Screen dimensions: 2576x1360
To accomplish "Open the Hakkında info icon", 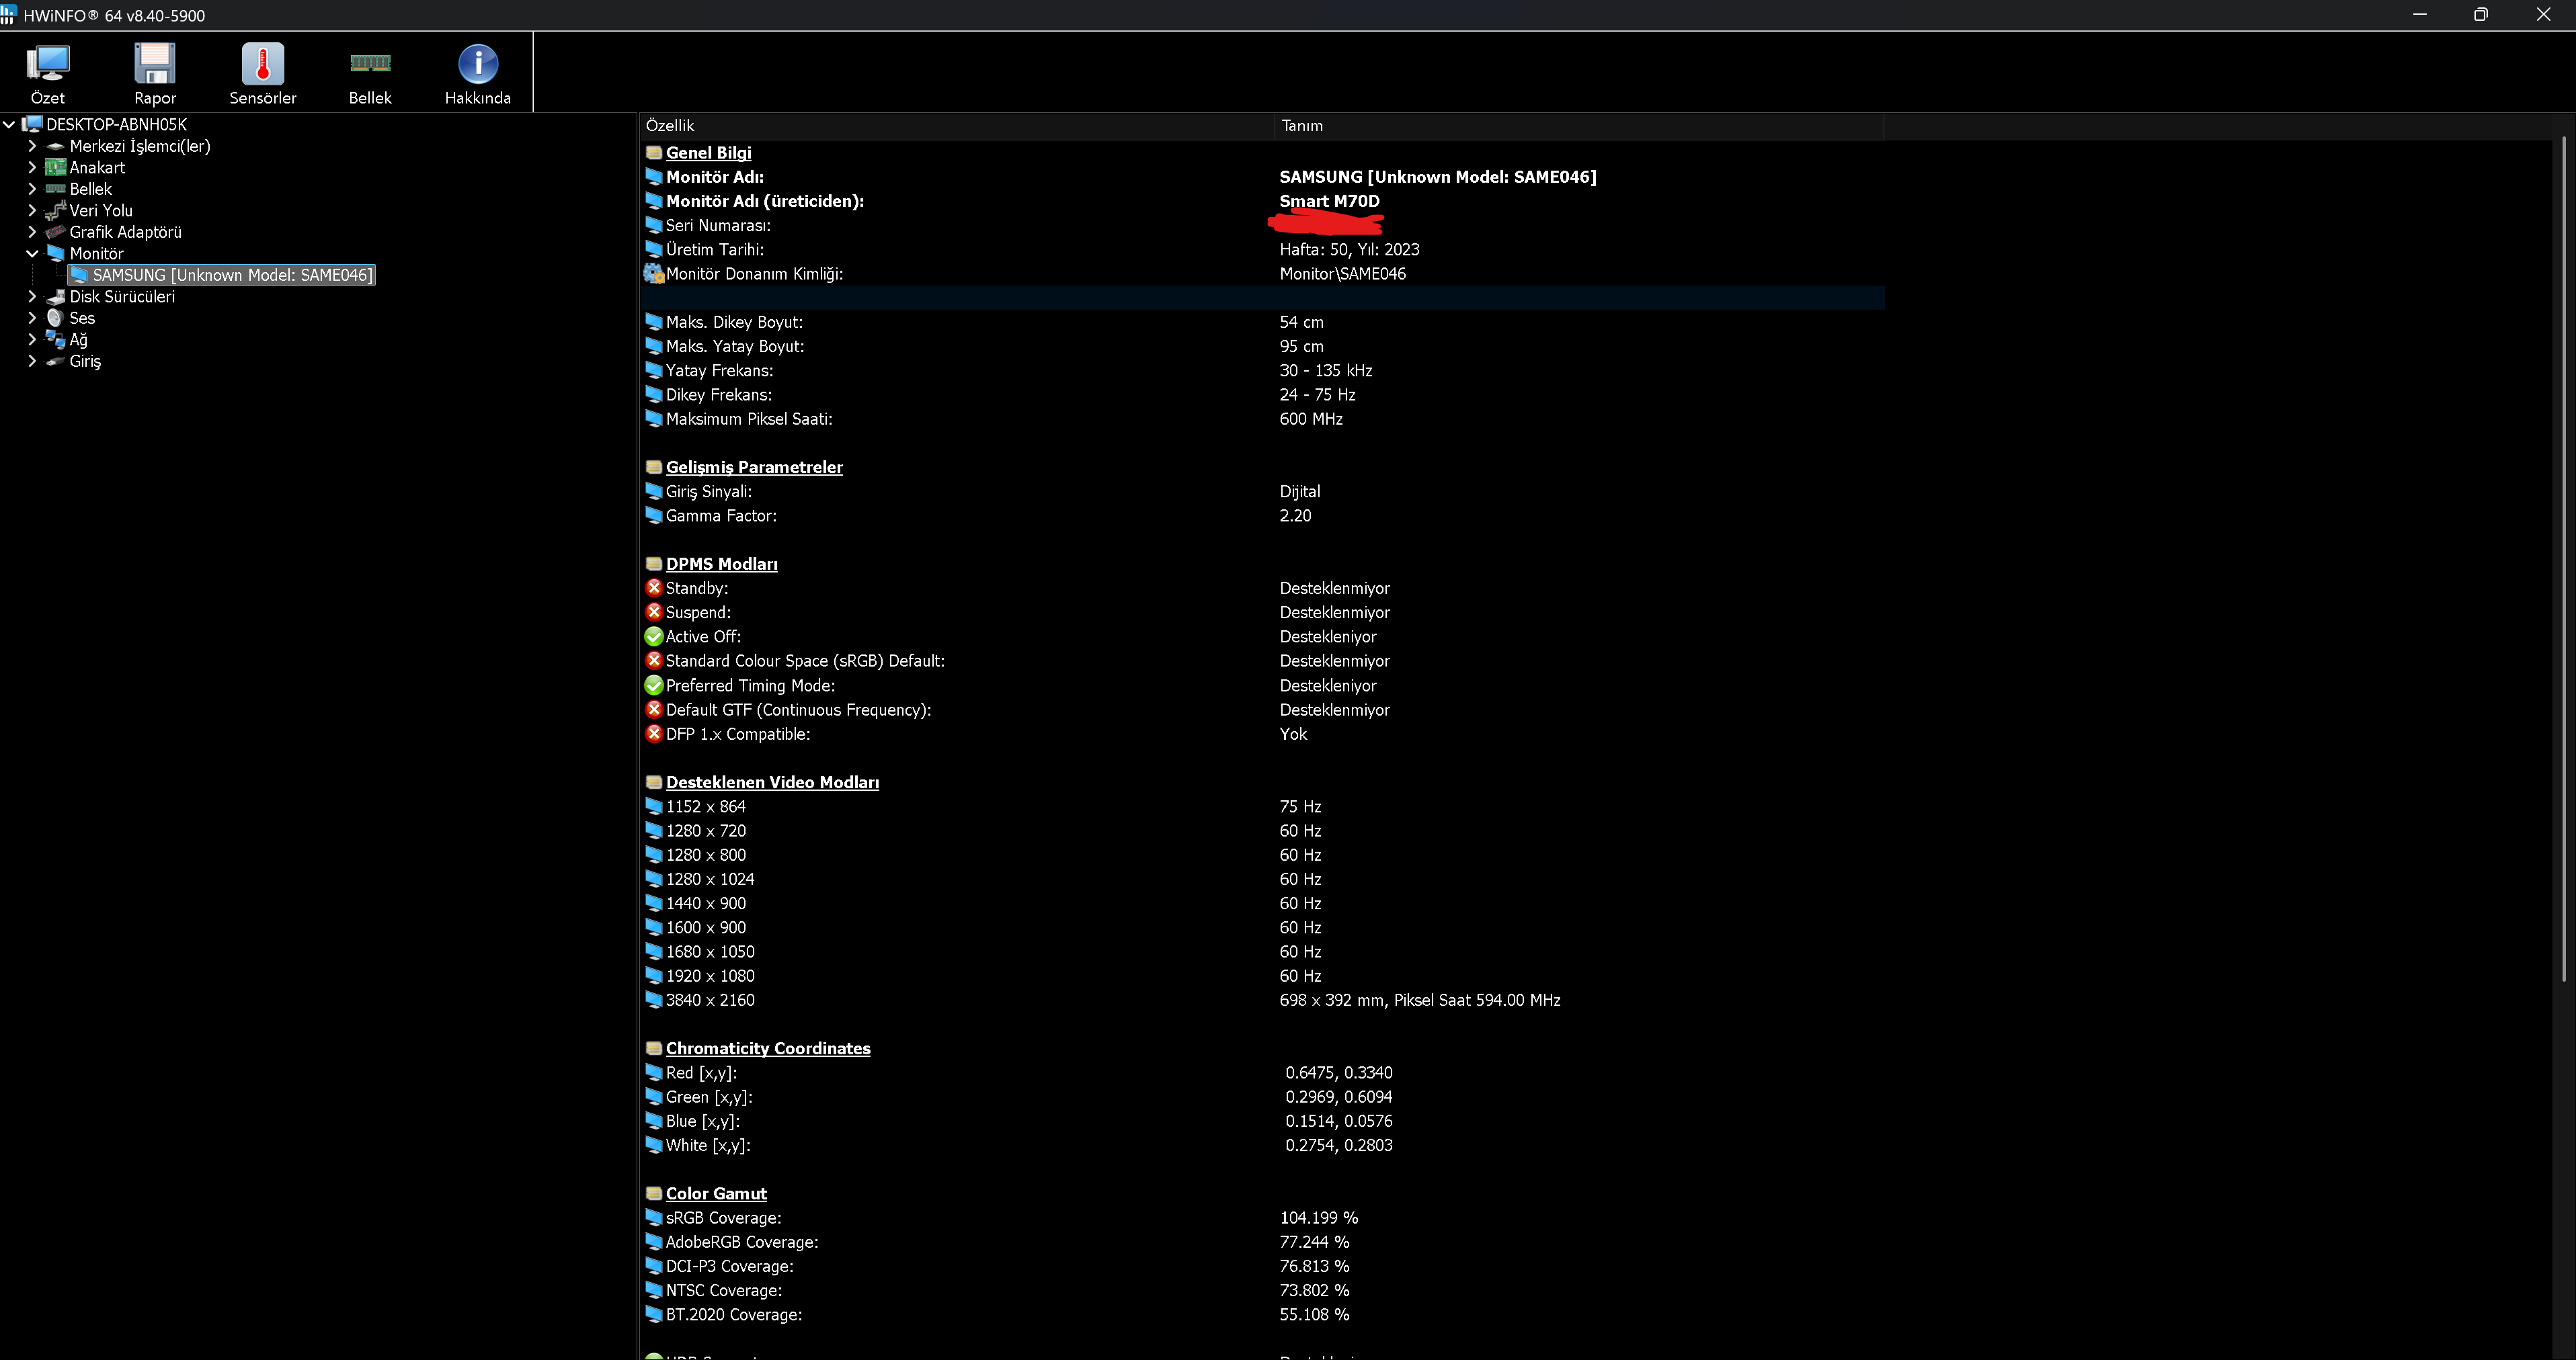I will (478, 64).
